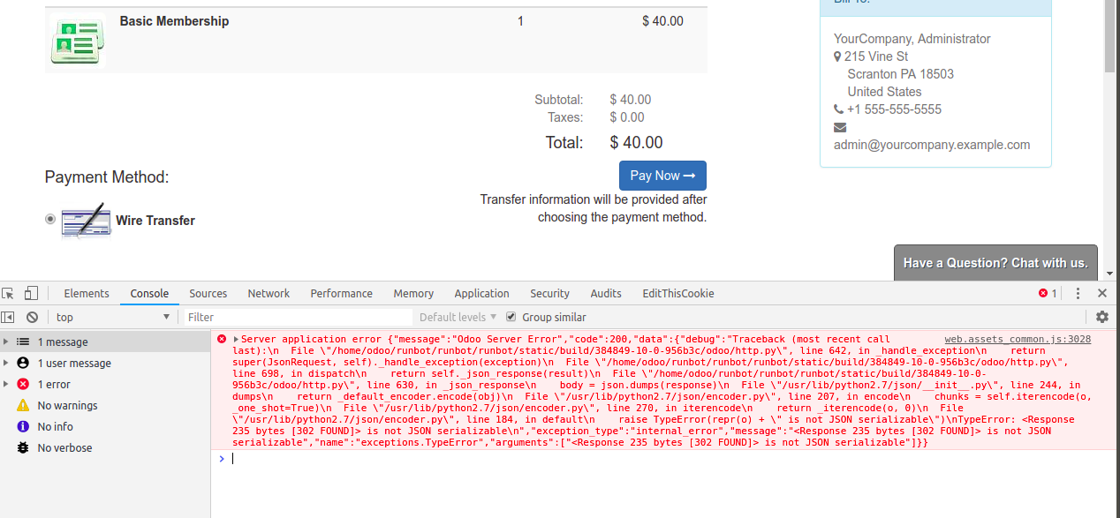Expand the Server application error entry

pos(236,339)
